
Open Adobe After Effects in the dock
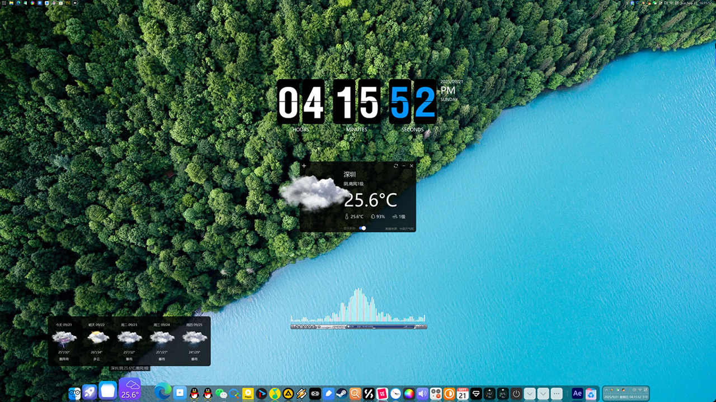pyautogui.click(x=577, y=394)
